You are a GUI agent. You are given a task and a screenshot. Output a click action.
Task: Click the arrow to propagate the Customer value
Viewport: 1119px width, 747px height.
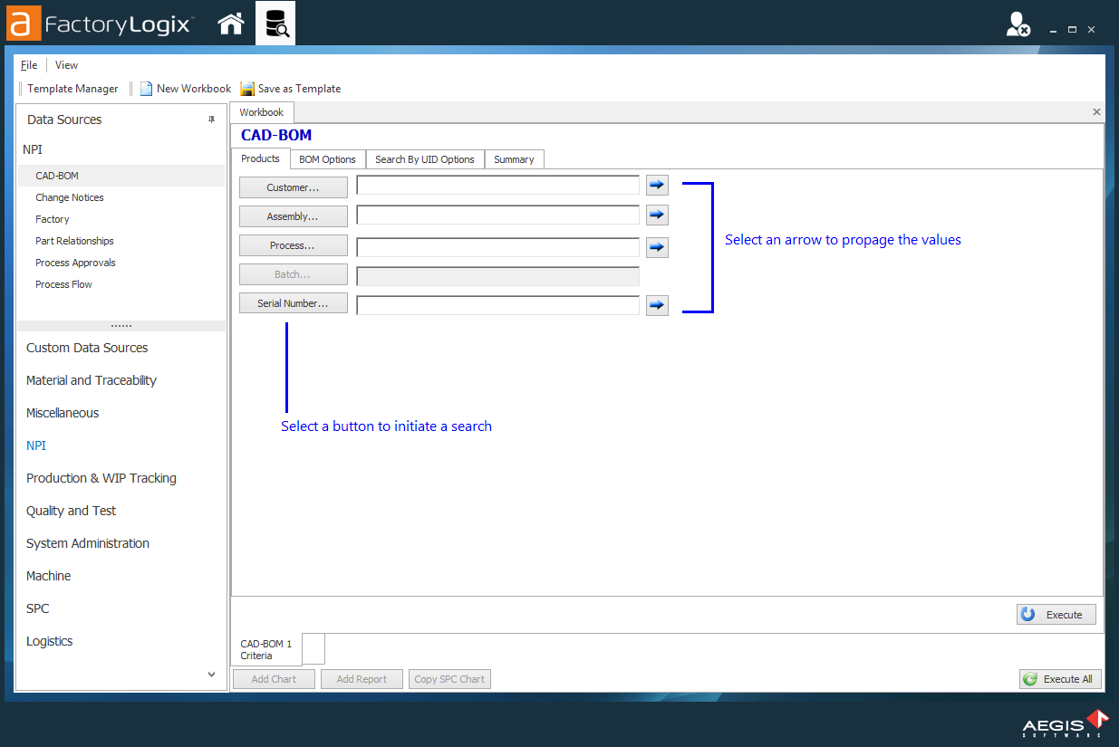[x=657, y=185]
